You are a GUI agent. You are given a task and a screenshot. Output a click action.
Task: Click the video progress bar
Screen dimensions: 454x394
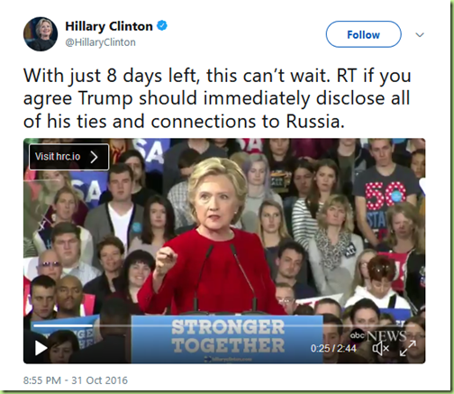pos(224,325)
